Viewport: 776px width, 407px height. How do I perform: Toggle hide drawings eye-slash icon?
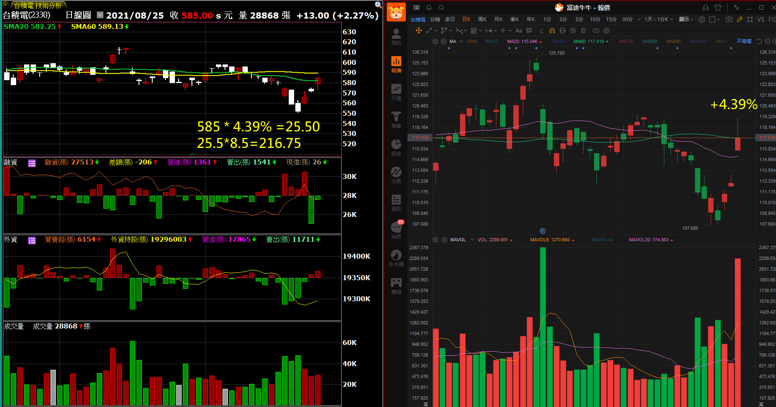pyautogui.click(x=573, y=31)
